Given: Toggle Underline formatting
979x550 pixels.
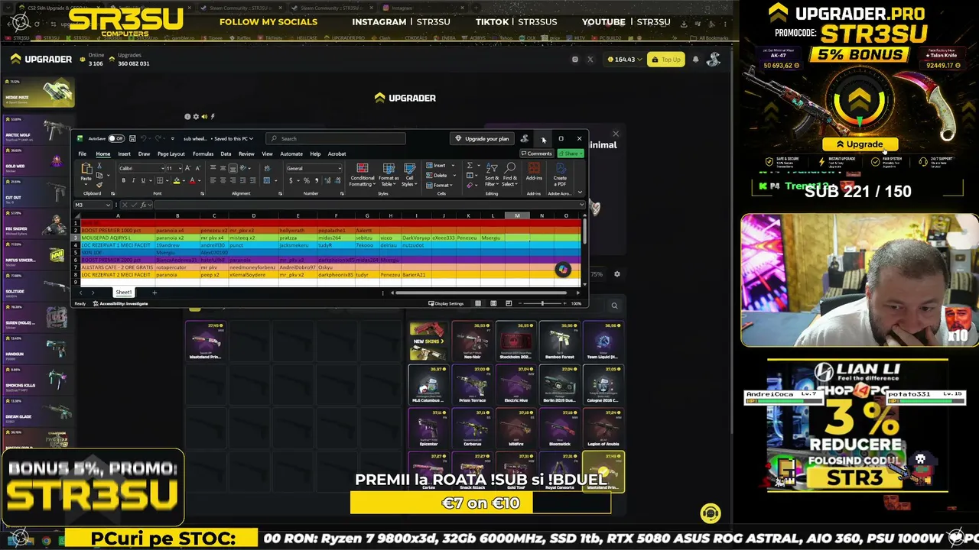Looking at the screenshot, I should click(143, 181).
